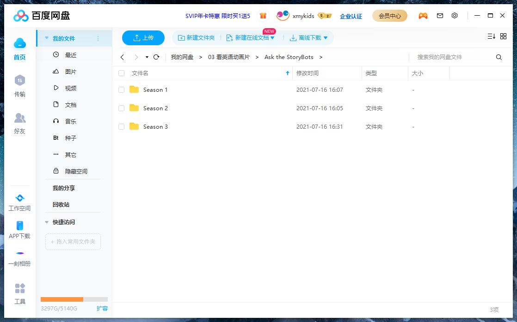Viewport: 517px width, 322px height.
Task: Open 会员中心 button
Action: click(x=390, y=16)
